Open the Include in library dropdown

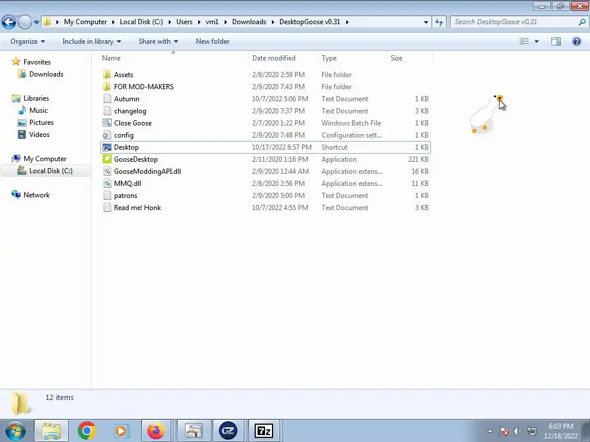click(x=92, y=41)
